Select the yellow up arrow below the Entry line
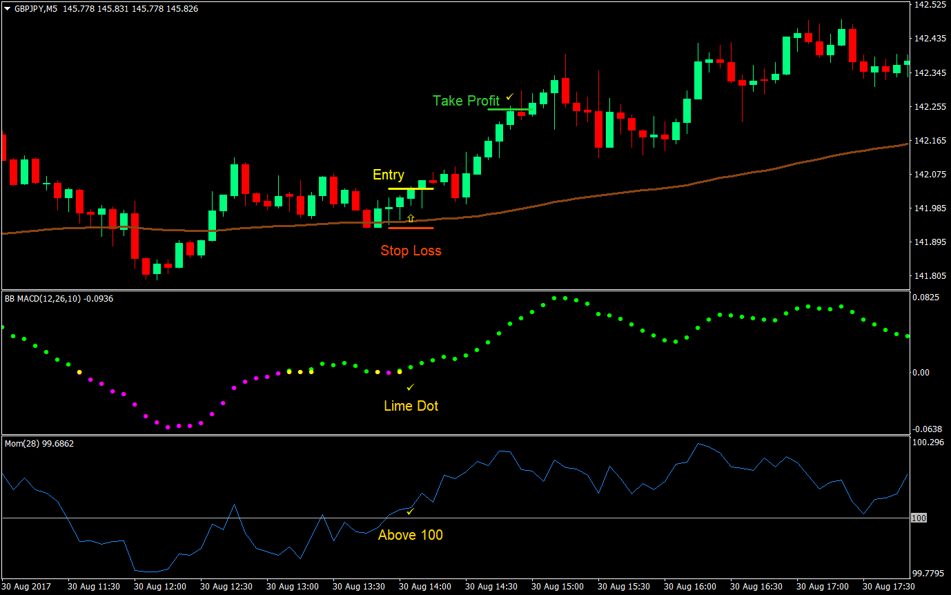The height and width of the screenshot is (595, 951). (411, 217)
